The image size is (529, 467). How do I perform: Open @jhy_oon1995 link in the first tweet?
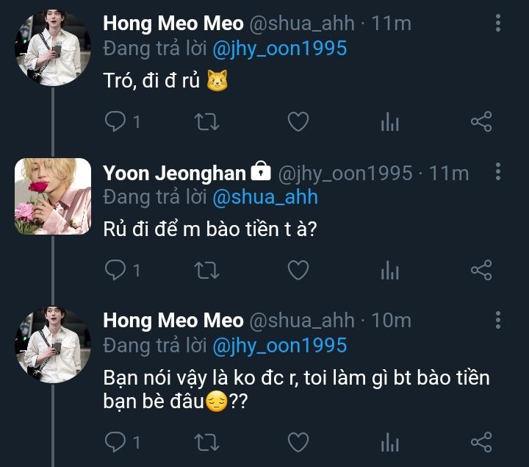pyautogui.click(x=279, y=49)
